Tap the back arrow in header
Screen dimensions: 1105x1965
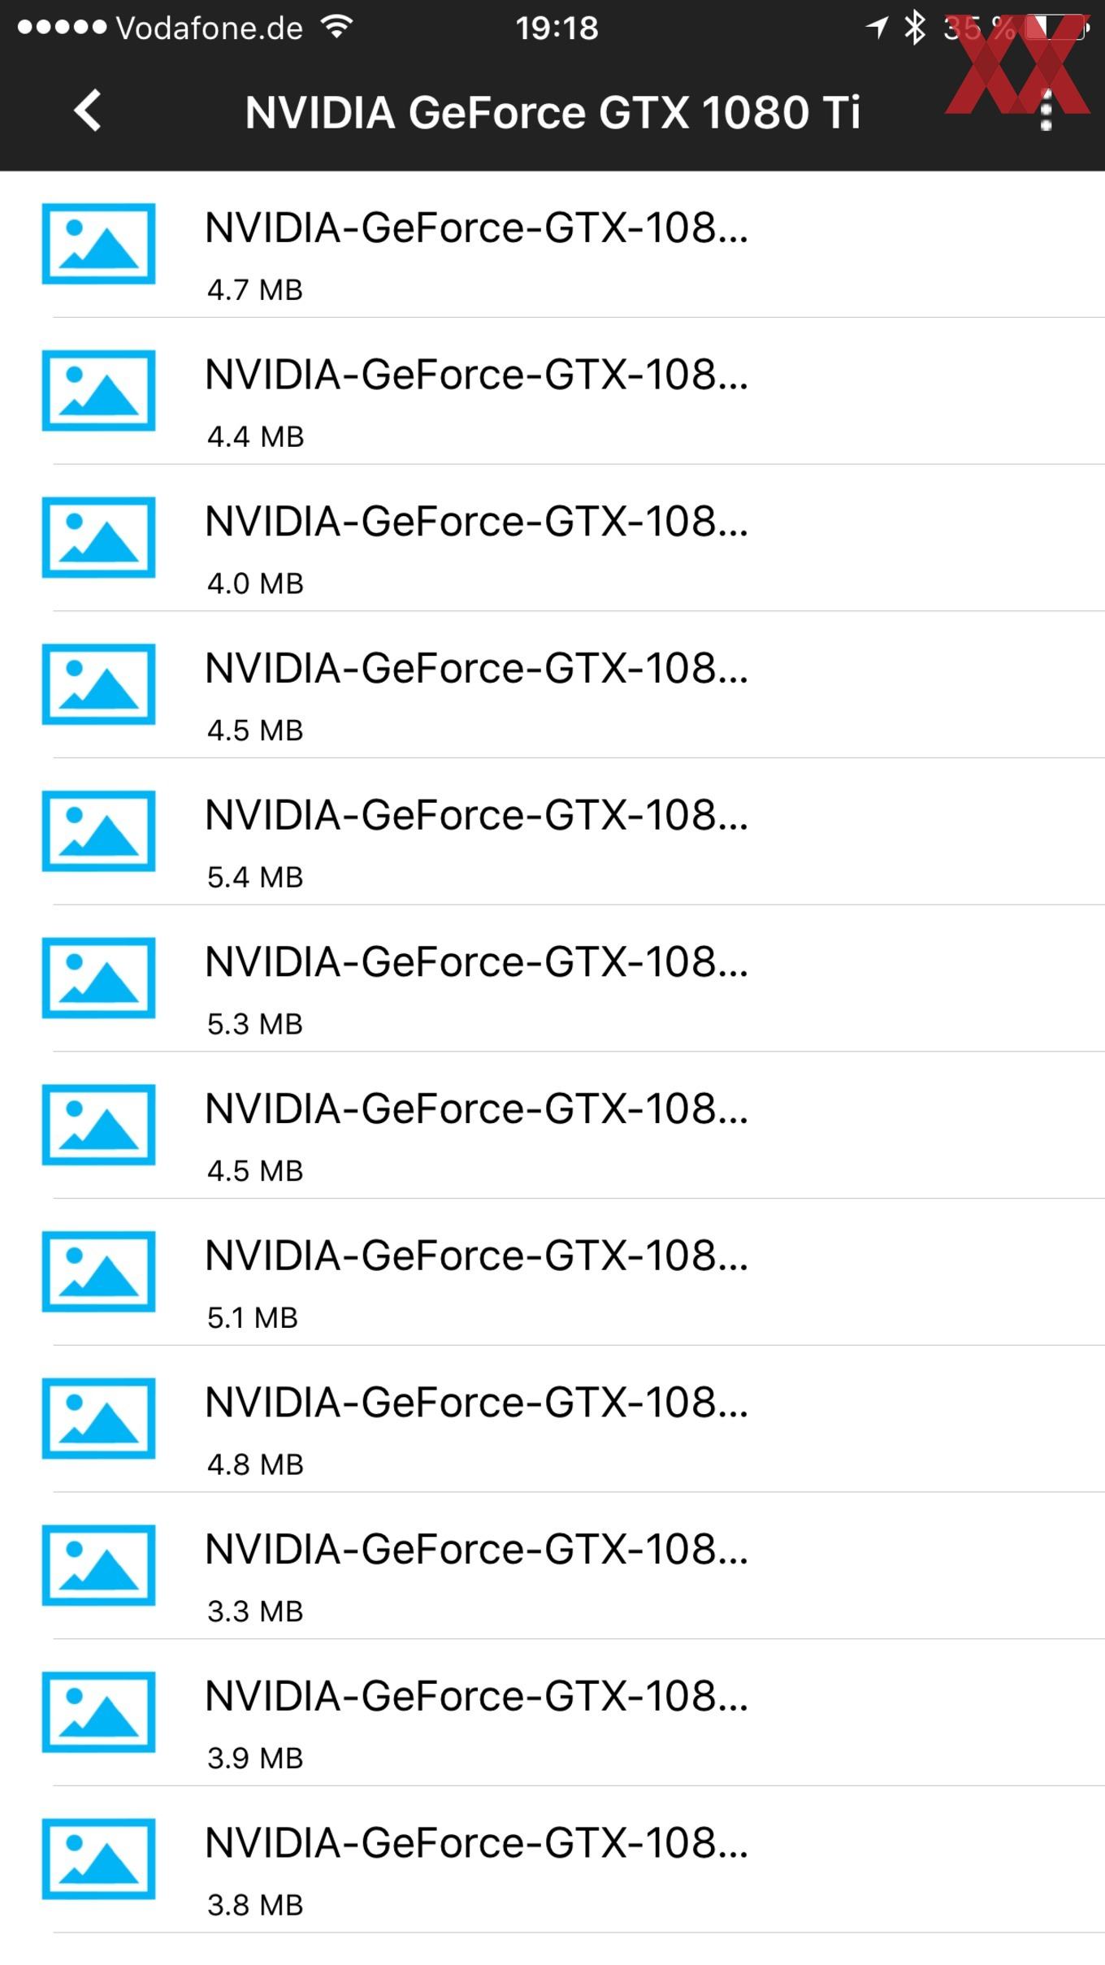pos(88,111)
